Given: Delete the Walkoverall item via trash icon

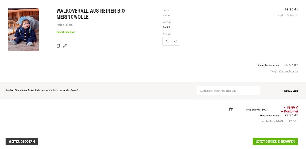Looking at the screenshot, I should [x=58, y=45].
